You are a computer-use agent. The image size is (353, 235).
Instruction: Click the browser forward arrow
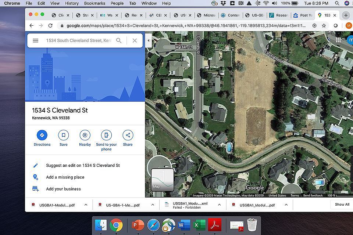(41, 26)
